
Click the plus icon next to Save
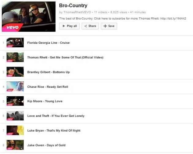[x=105, y=26]
